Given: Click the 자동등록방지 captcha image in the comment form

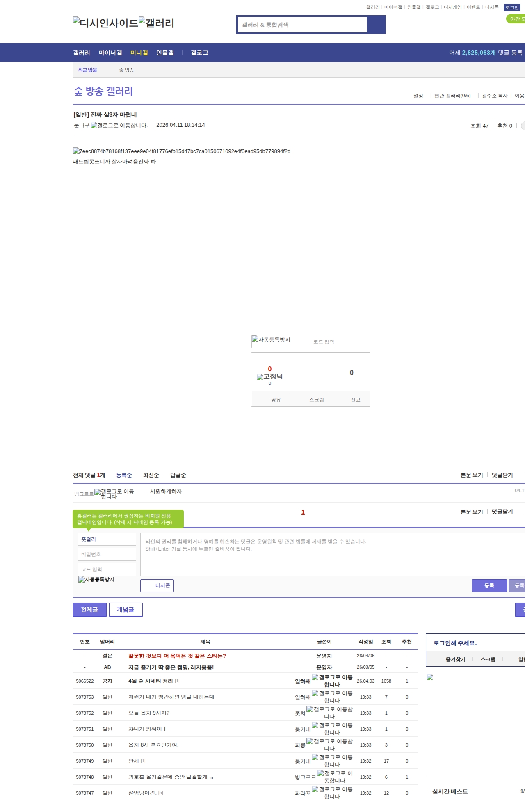Looking at the screenshot, I should click(x=96, y=579).
